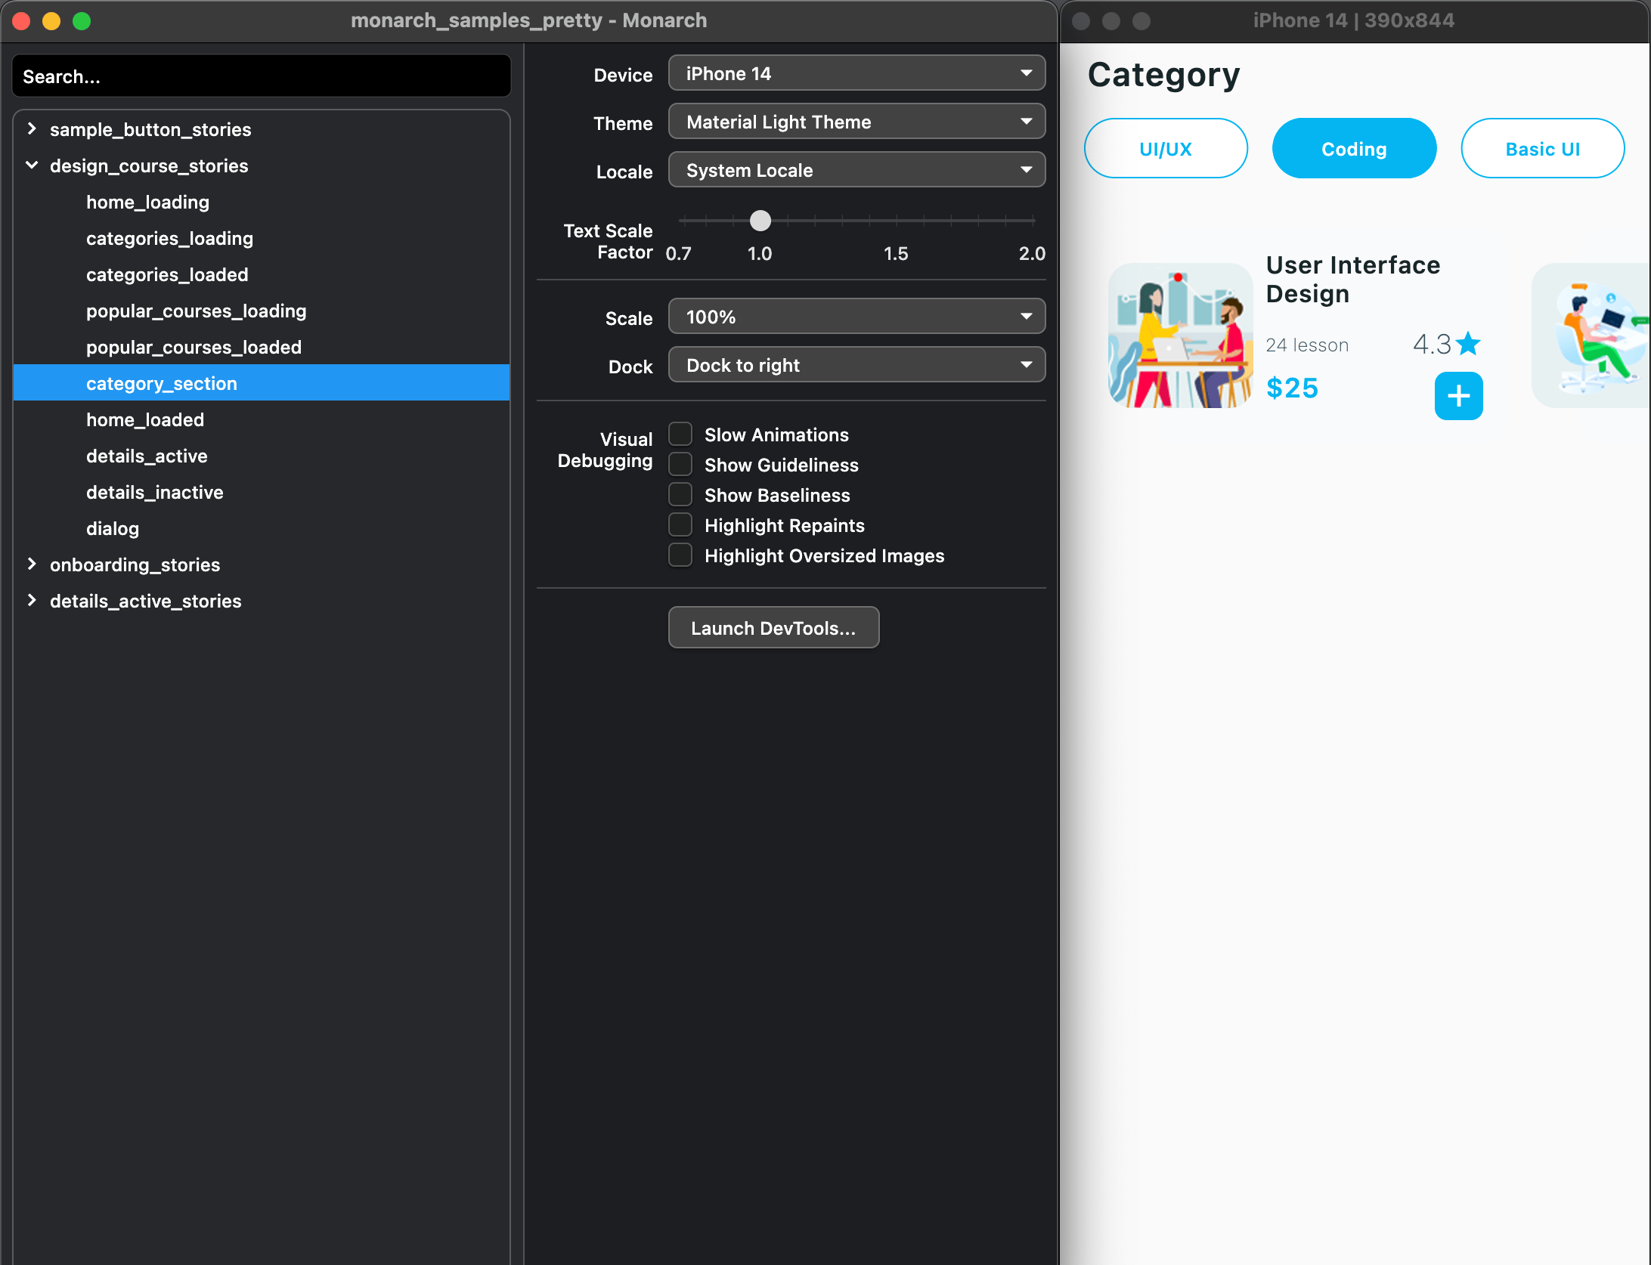The image size is (1651, 1265).
Task: Collapse the design_course_stories chevron
Action: pos(32,165)
